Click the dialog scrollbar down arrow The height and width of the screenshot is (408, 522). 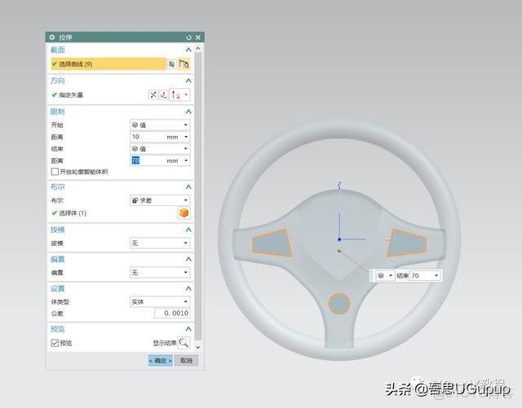coord(198,347)
